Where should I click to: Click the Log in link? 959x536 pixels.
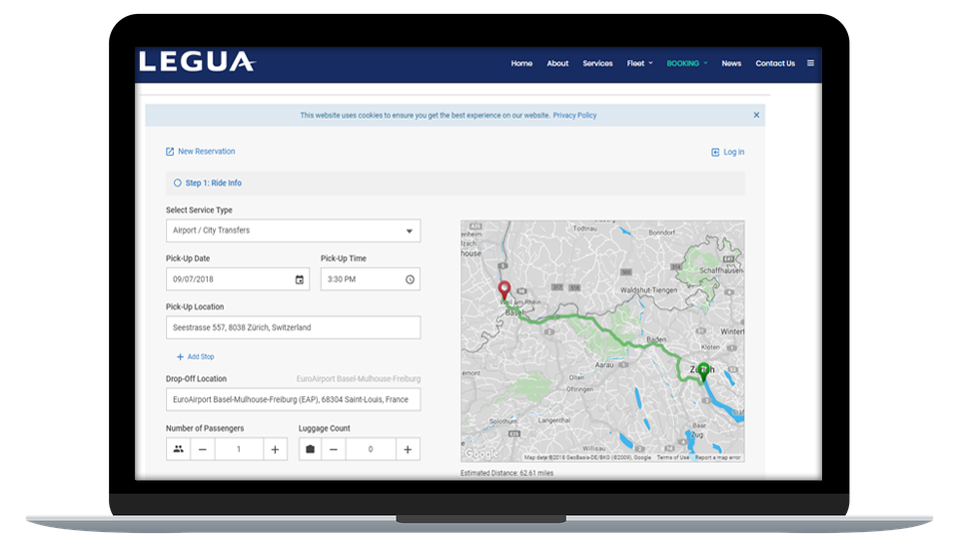pos(734,152)
